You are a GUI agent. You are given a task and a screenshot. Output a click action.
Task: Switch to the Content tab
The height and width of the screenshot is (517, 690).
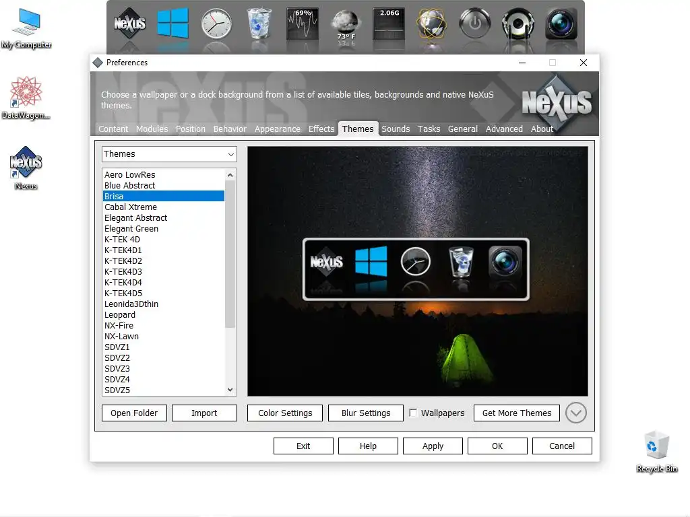pos(113,129)
